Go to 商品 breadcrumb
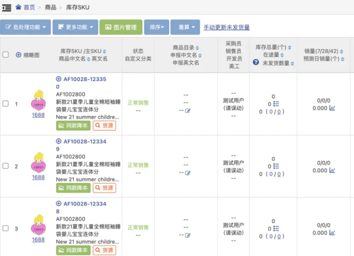This screenshot has width=354, height=256. pos(51,8)
